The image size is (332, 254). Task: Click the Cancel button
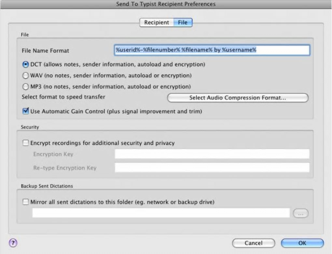coord(254,243)
